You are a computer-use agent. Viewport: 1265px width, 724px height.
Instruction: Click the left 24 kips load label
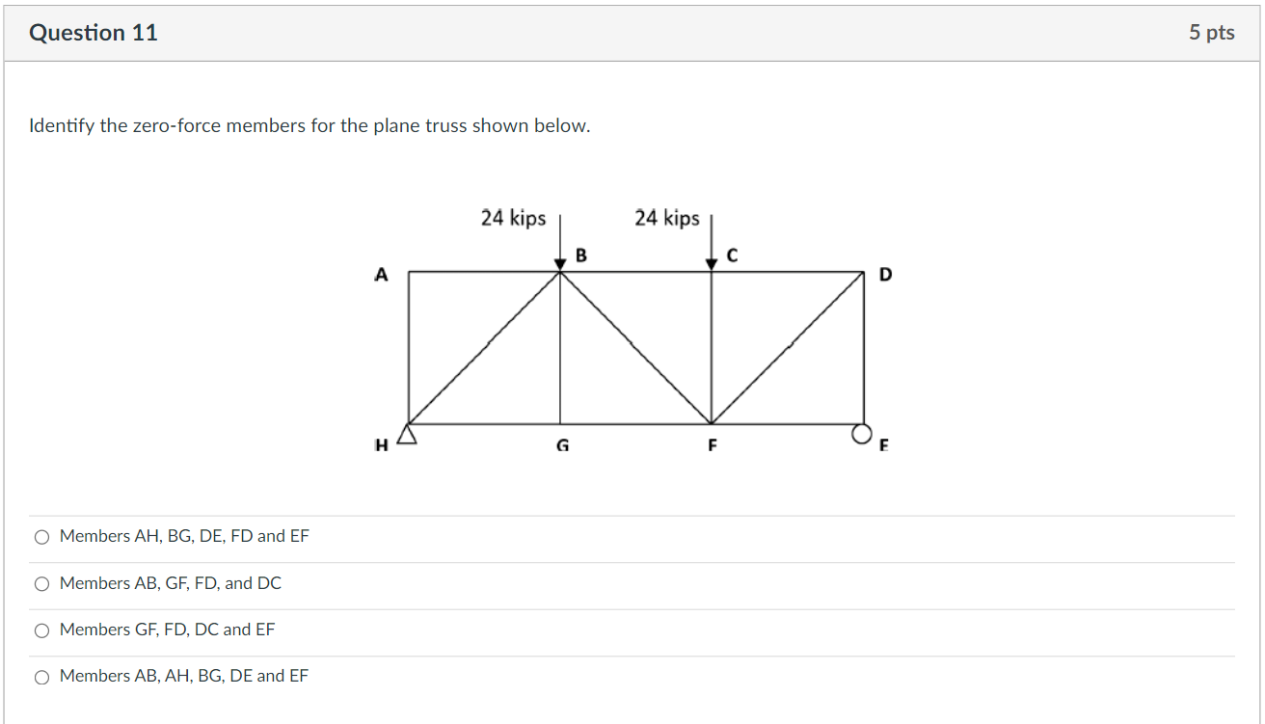pos(514,219)
